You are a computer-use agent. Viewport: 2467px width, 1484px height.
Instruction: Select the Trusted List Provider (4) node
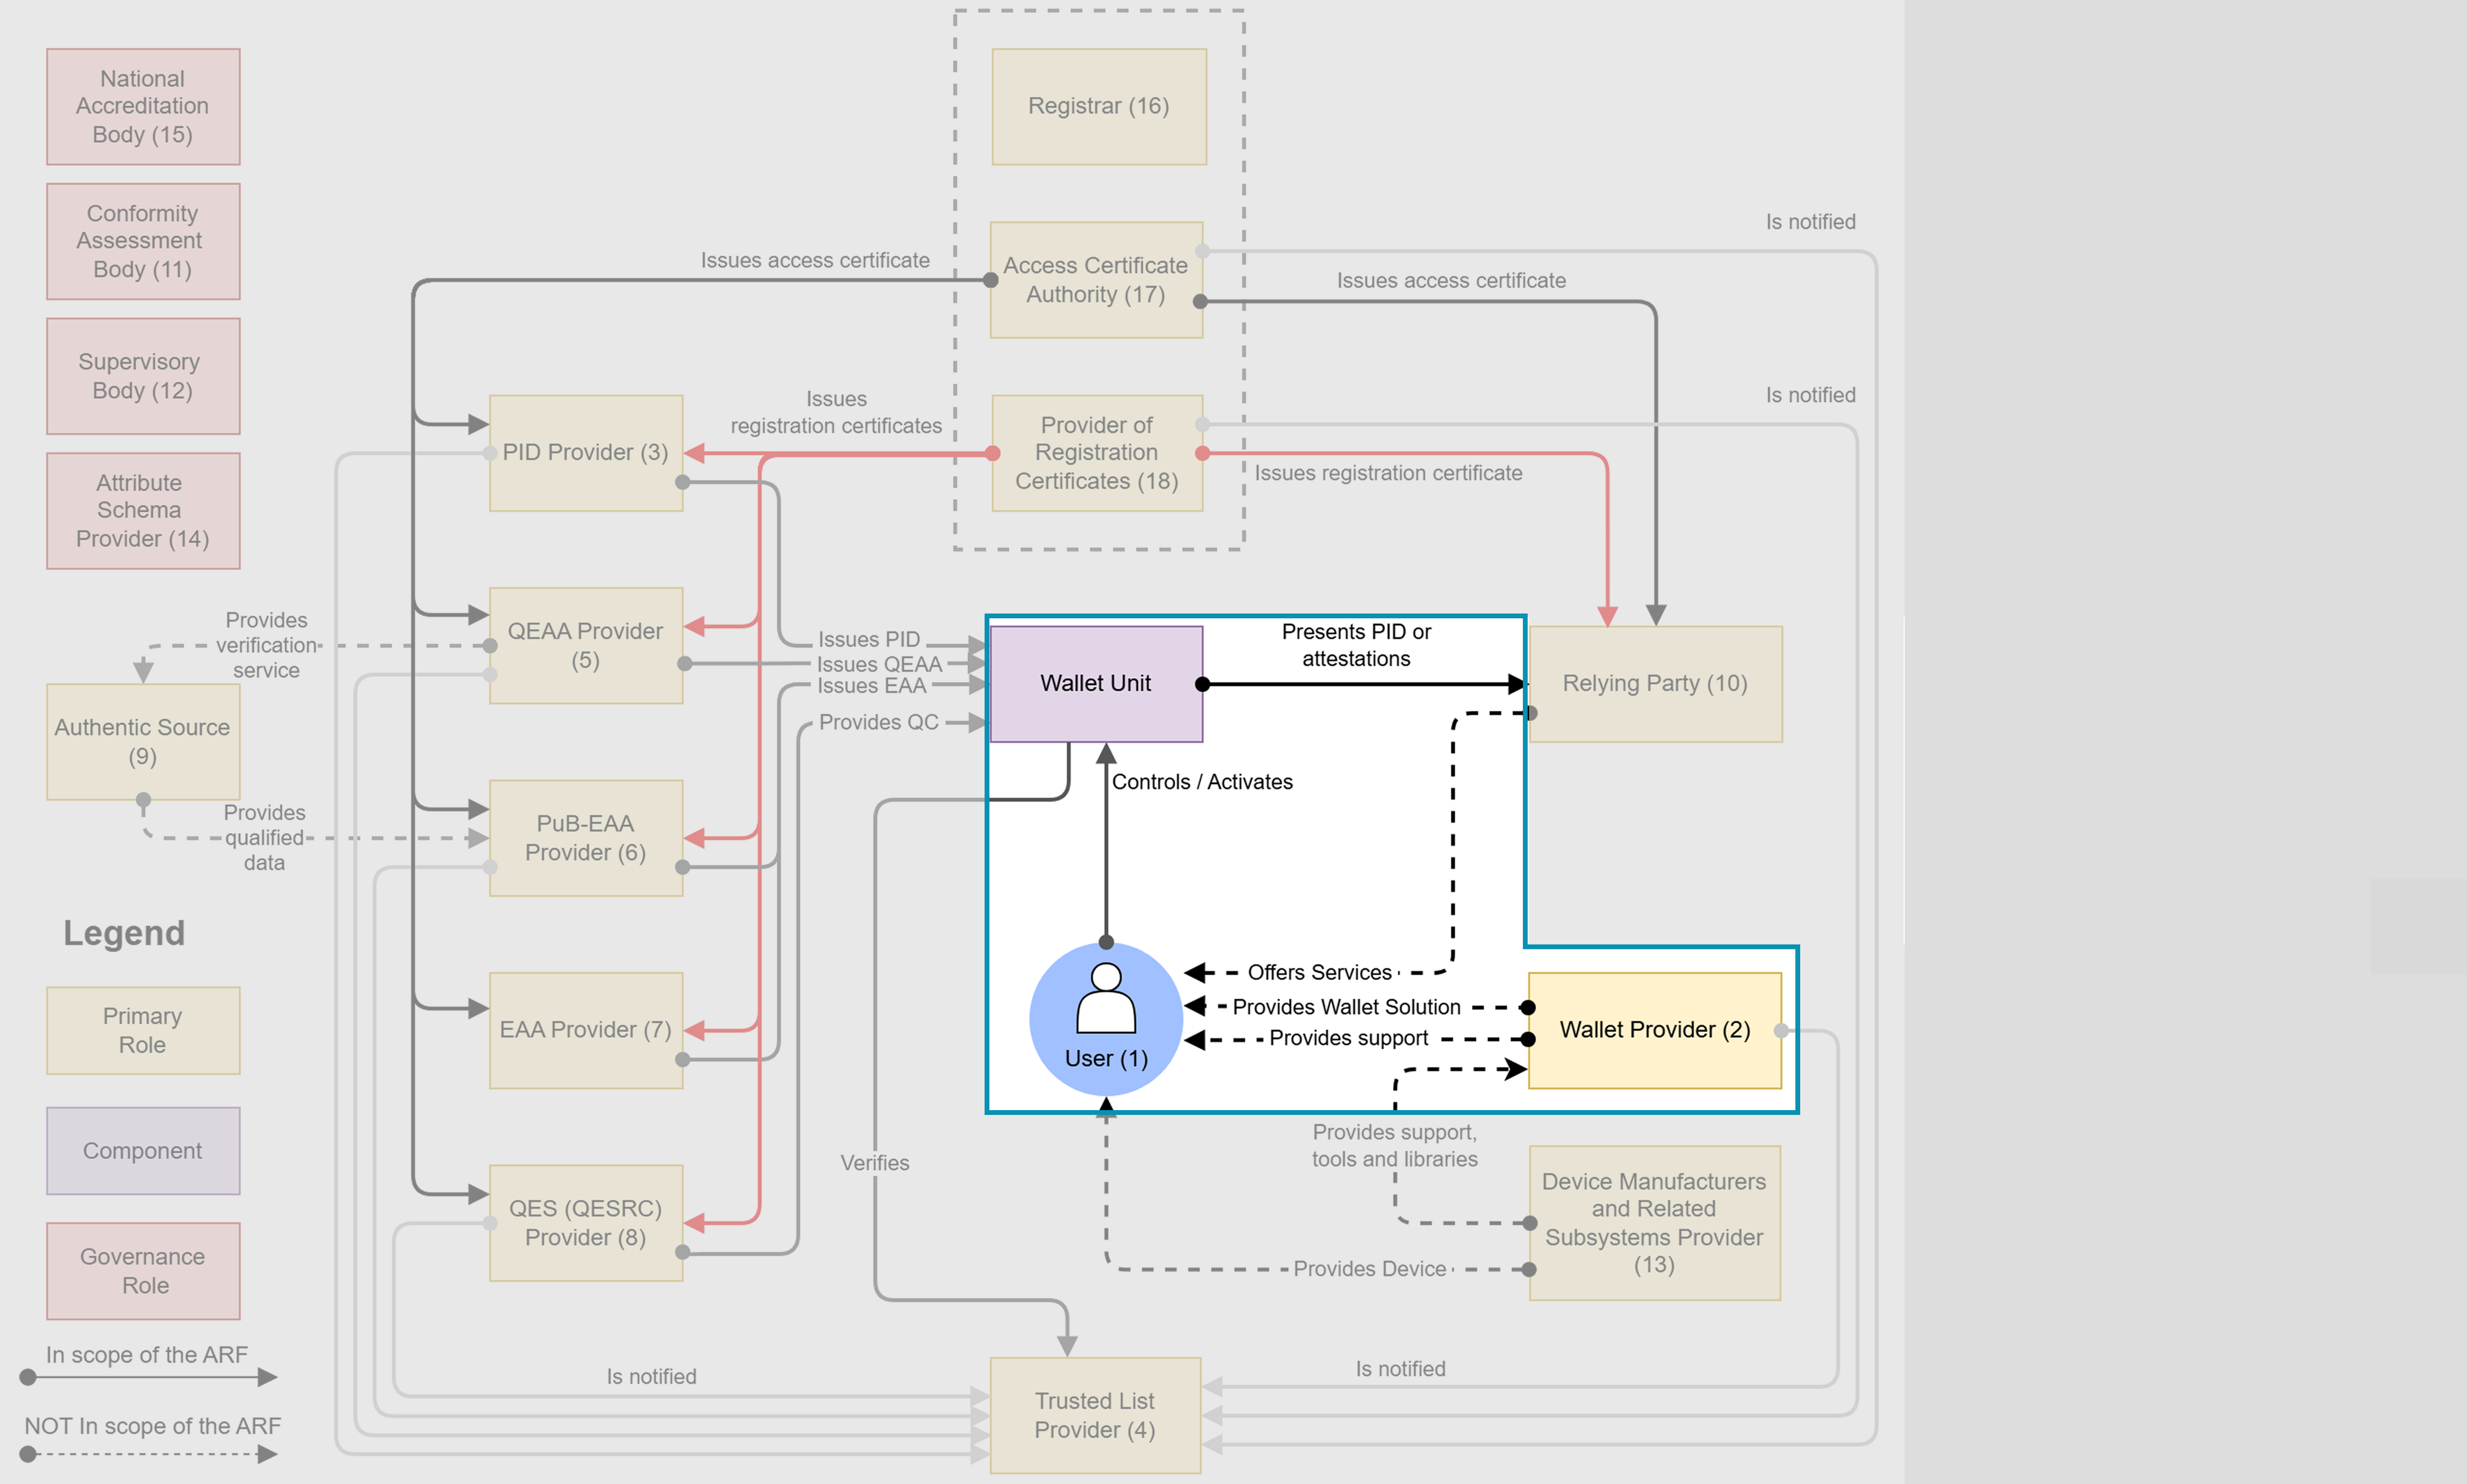point(1094,1415)
